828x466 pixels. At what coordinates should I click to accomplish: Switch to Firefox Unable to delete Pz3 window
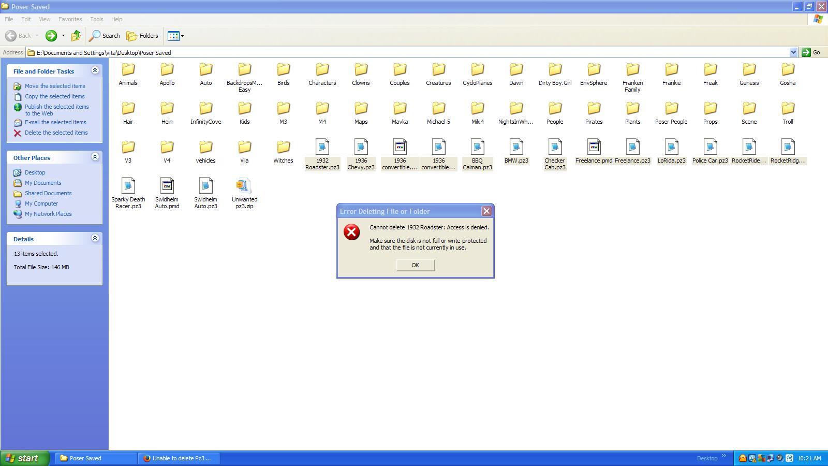click(x=179, y=458)
